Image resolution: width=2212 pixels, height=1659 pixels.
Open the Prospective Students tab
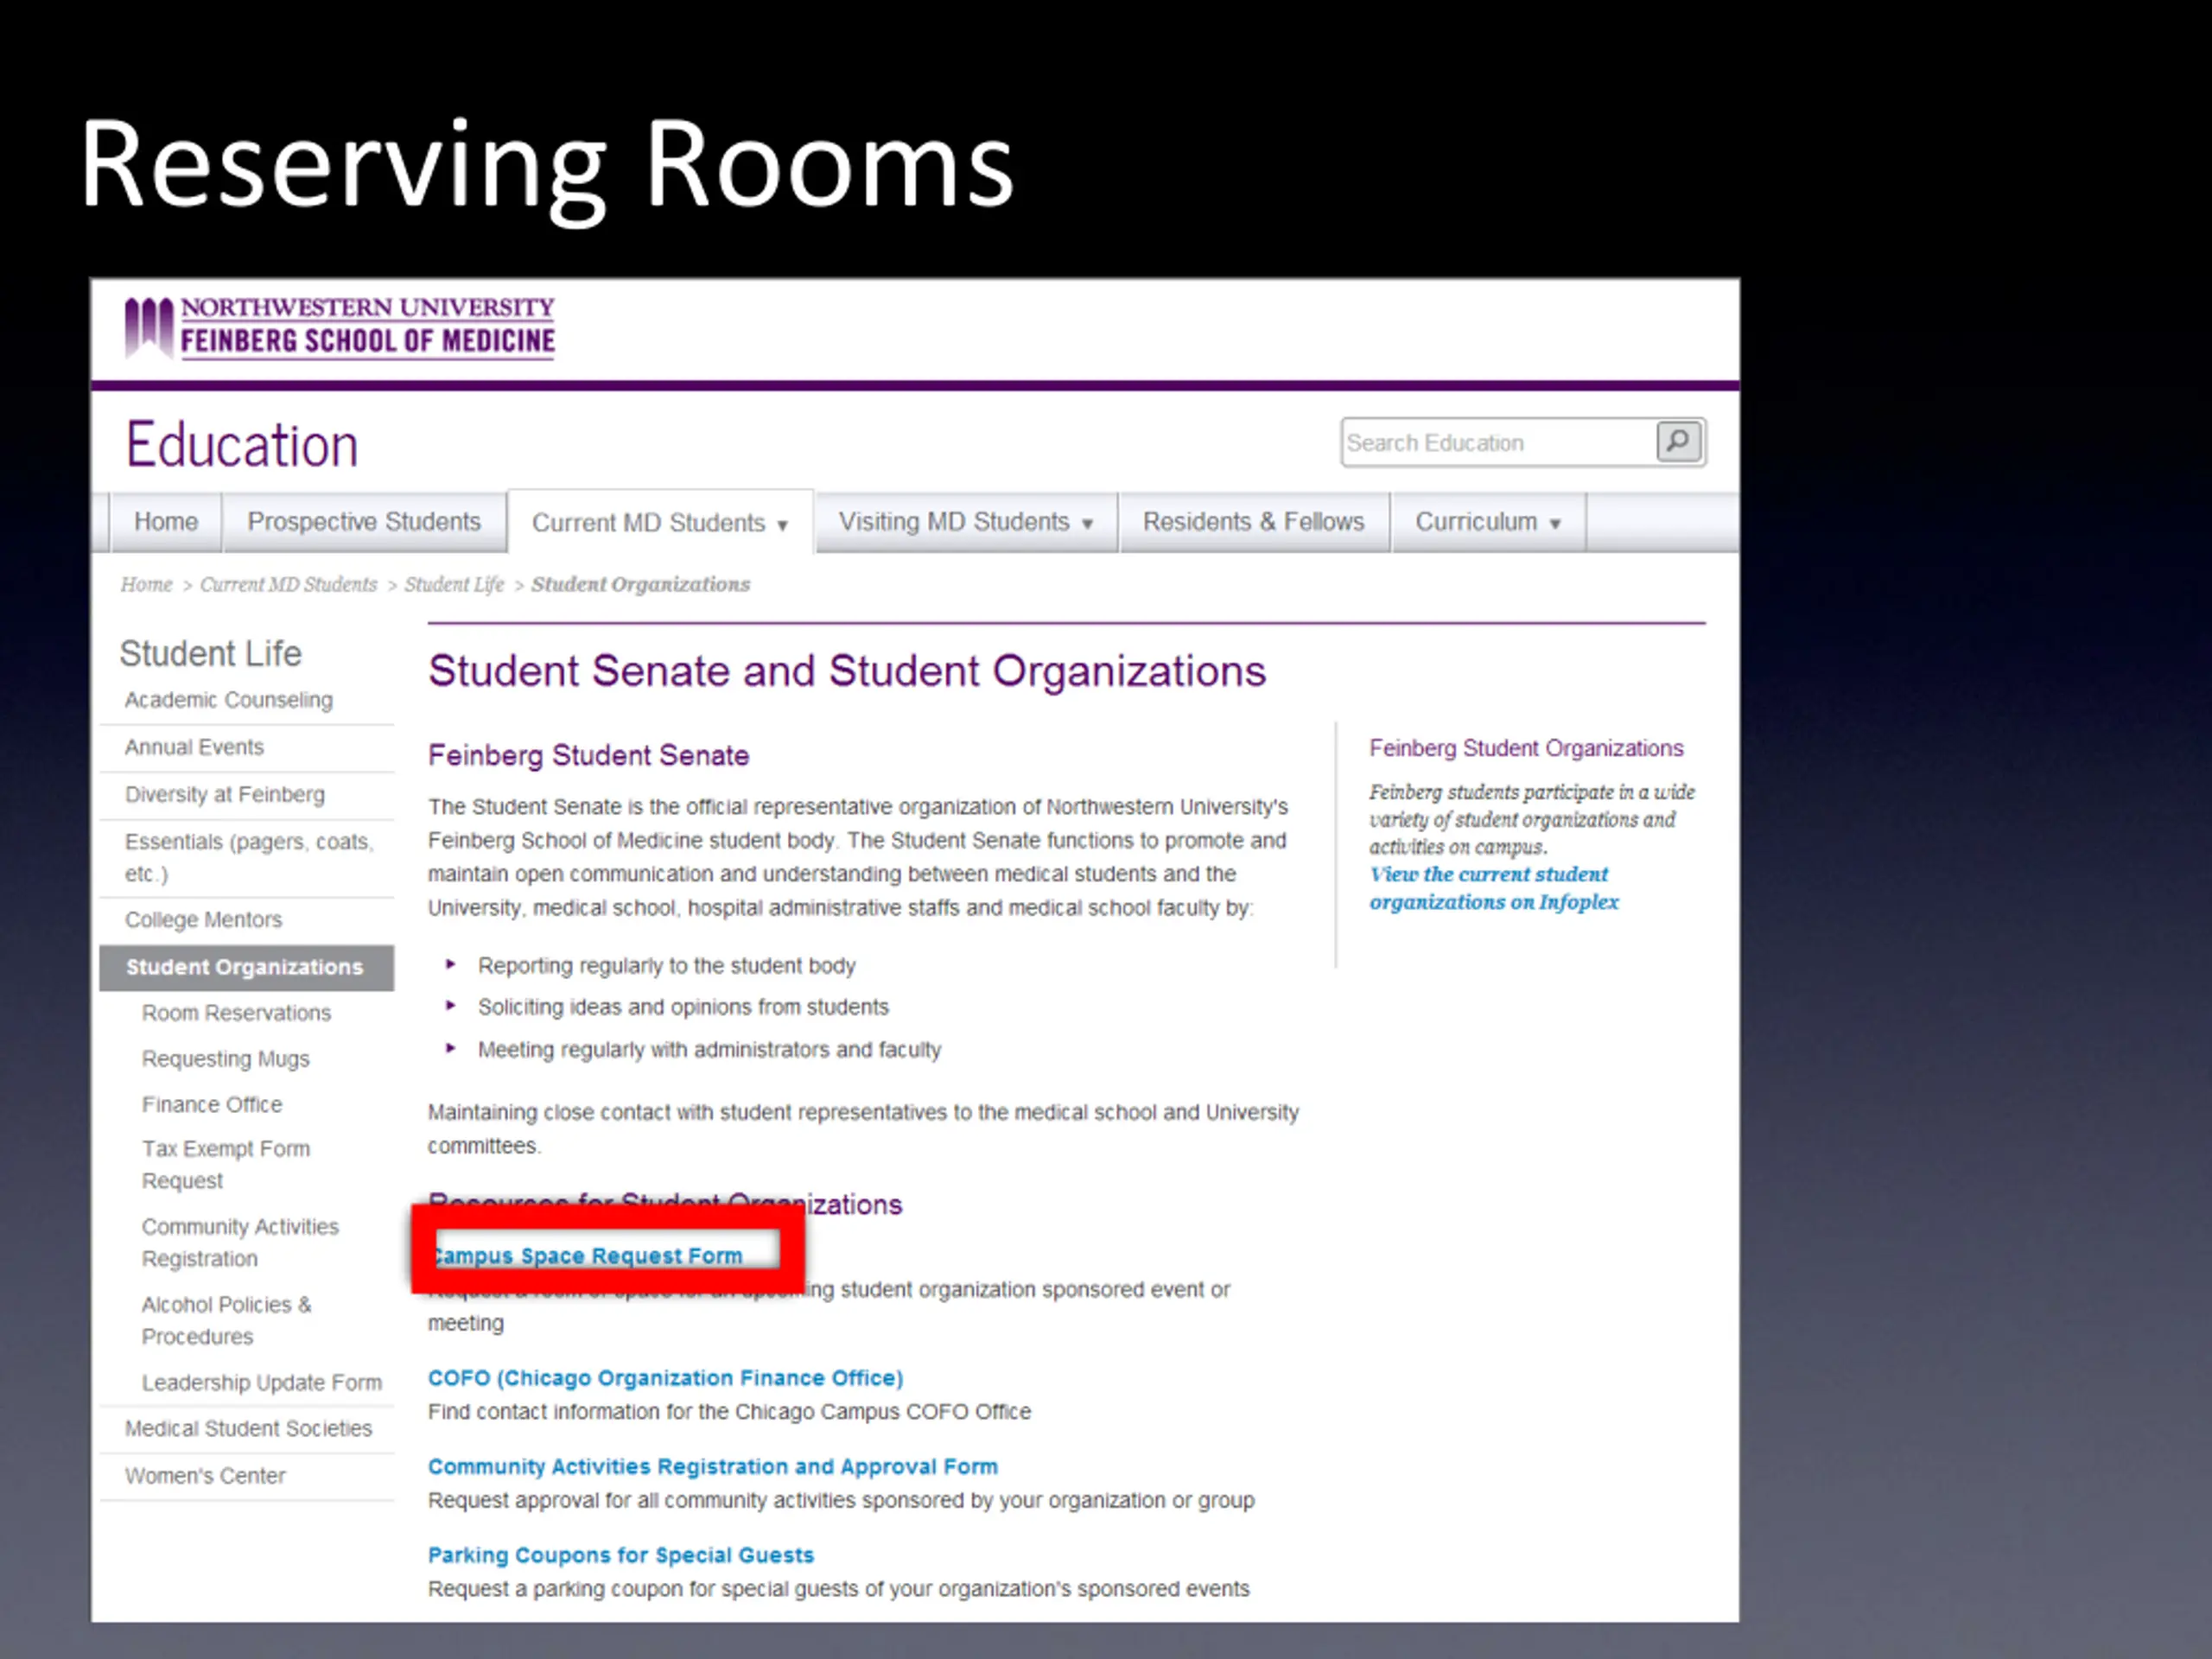[x=364, y=522]
